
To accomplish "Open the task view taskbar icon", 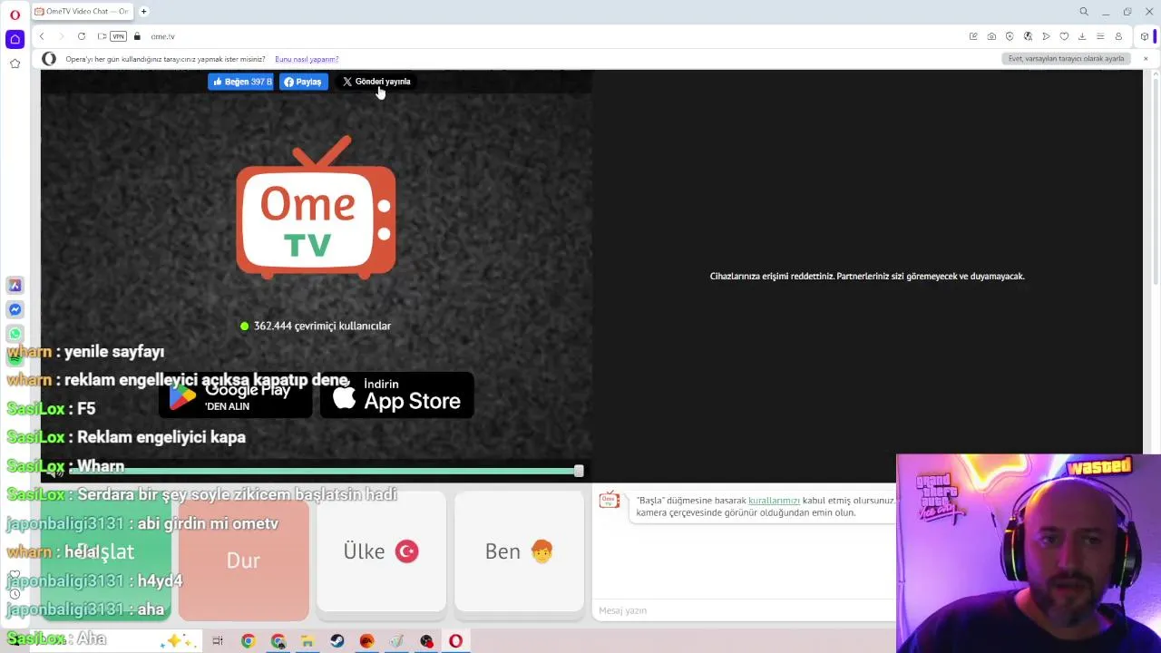I will 218,641.
